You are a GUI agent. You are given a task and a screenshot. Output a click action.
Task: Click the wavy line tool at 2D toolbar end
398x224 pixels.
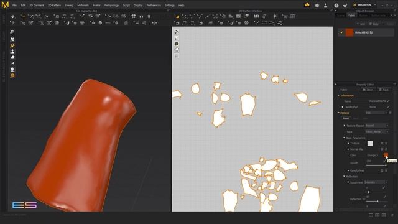pos(280,23)
